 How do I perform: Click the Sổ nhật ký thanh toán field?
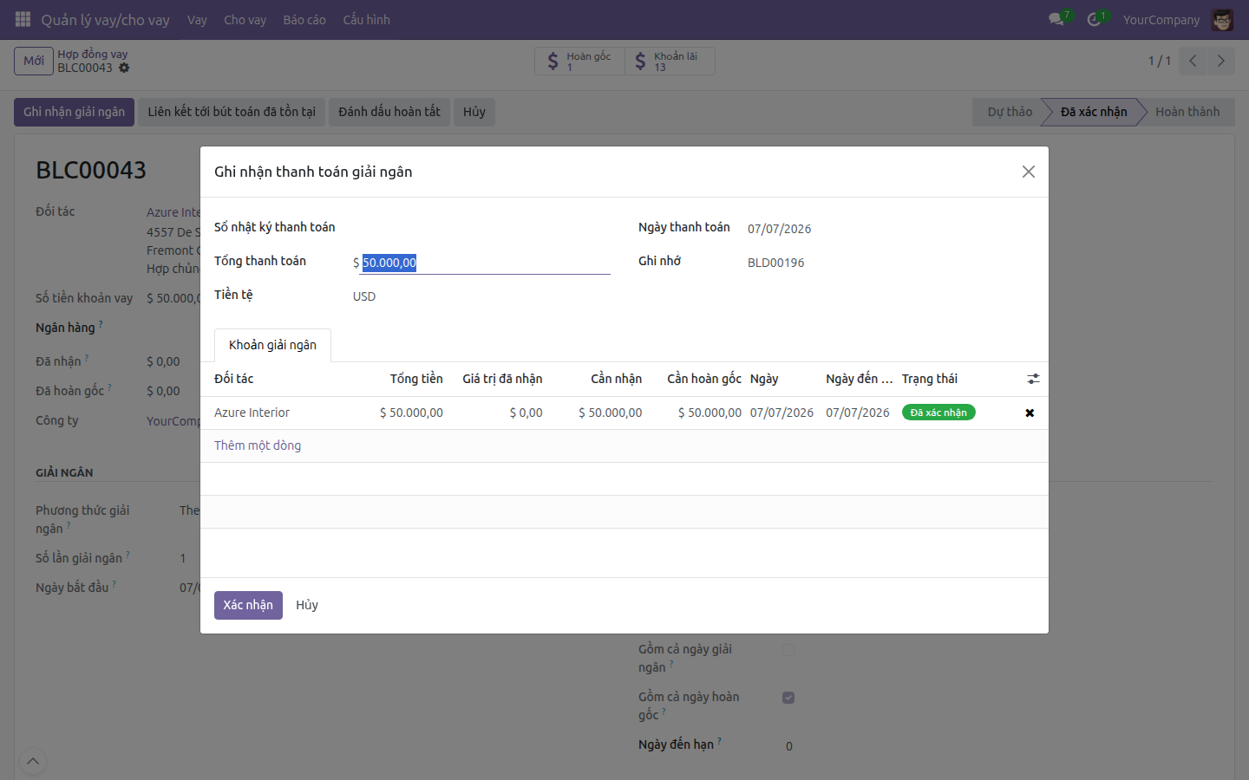coord(481,228)
